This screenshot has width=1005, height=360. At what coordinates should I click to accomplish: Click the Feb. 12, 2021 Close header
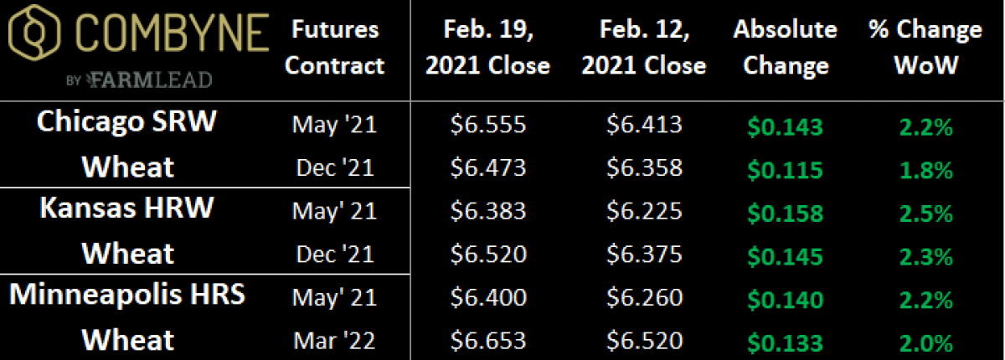[643, 48]
